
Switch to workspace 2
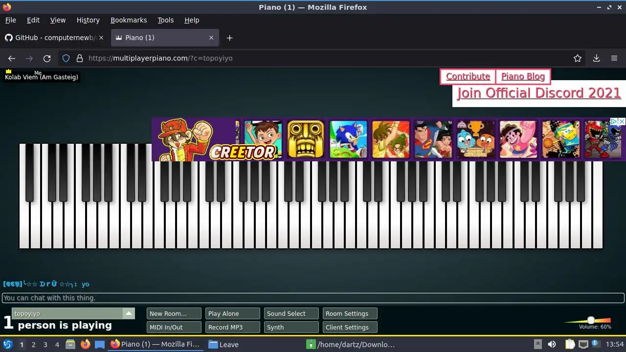[x=34, y=345]
